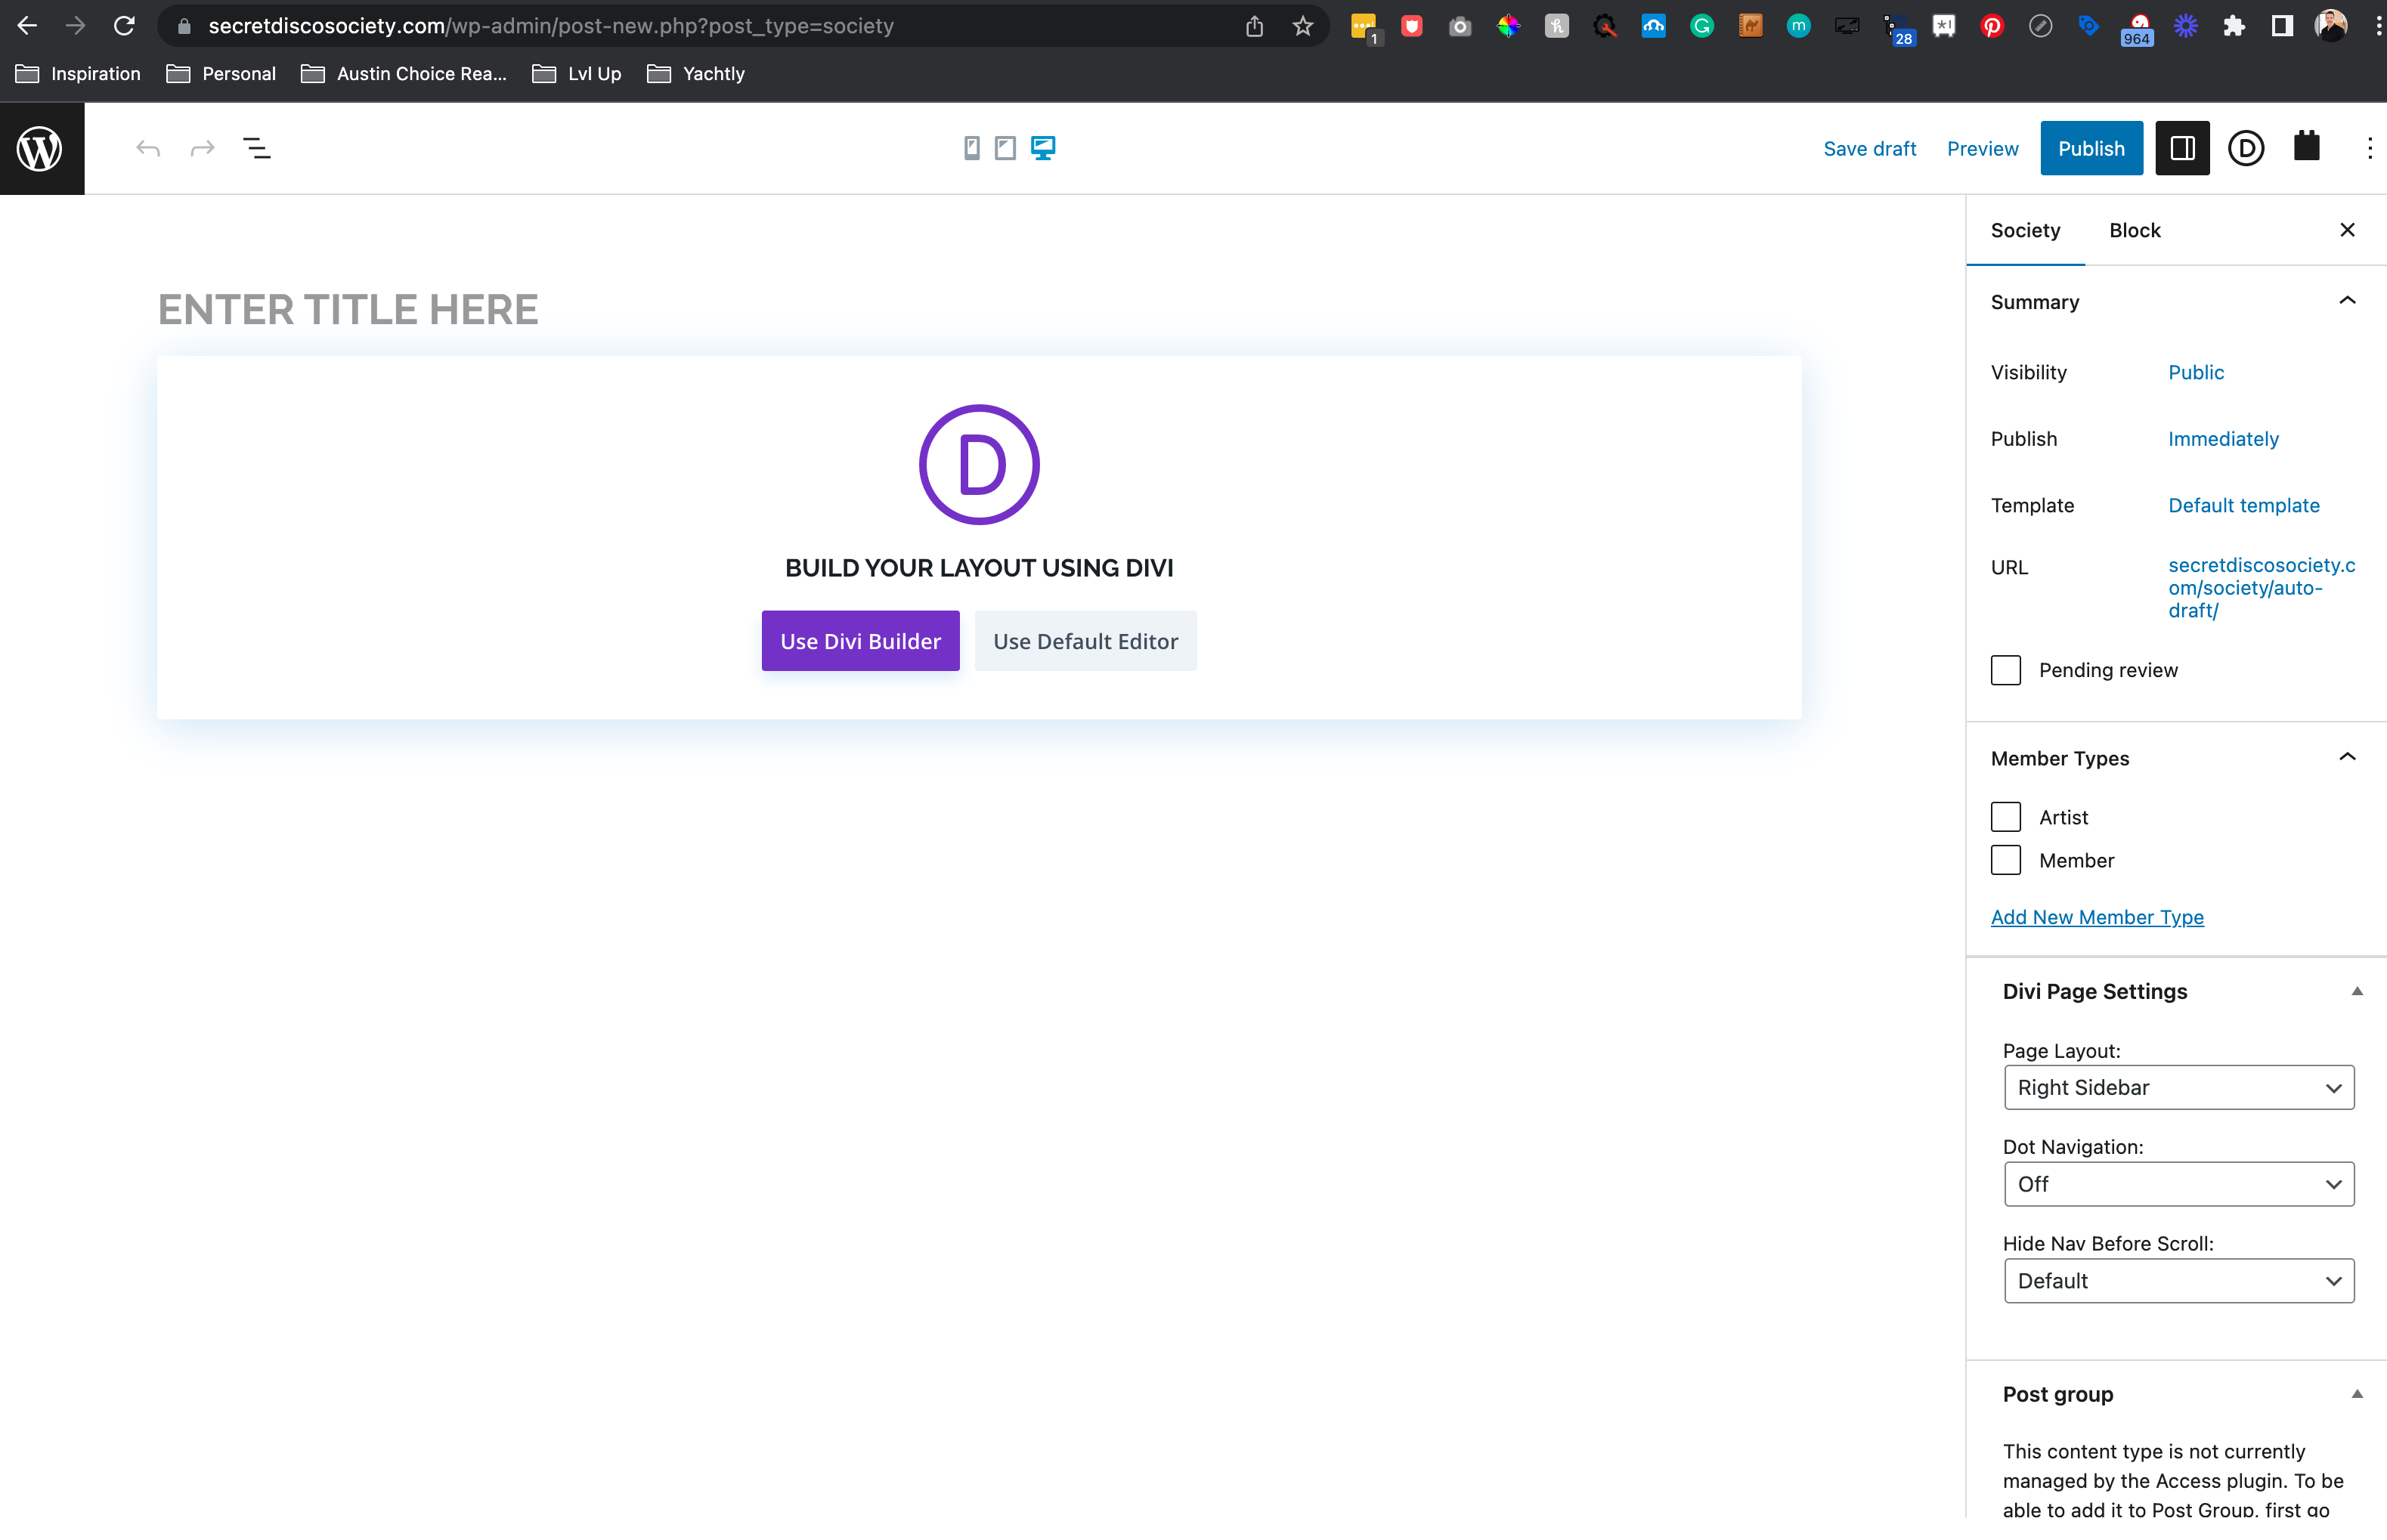The height and width of the screenshot is (1540, 2387).
Task: Open the Chrome extensions puzzle menu
Action: pos(2234,26)
